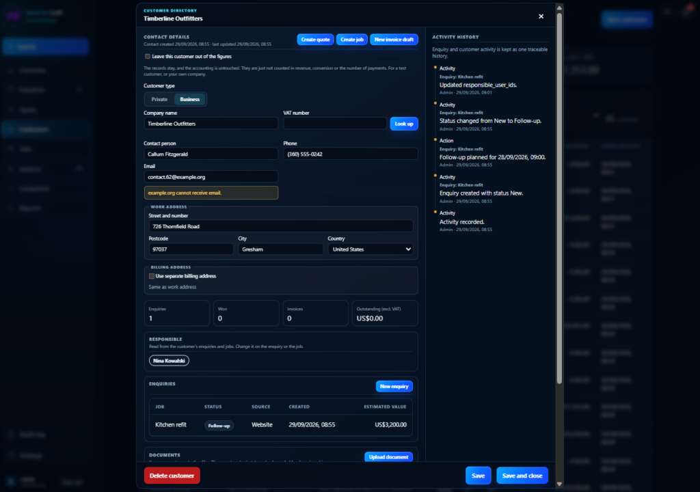The width and height of the screenshot is (700, 492).
Task: Click the Postcode field
Action: click(191, 249)
